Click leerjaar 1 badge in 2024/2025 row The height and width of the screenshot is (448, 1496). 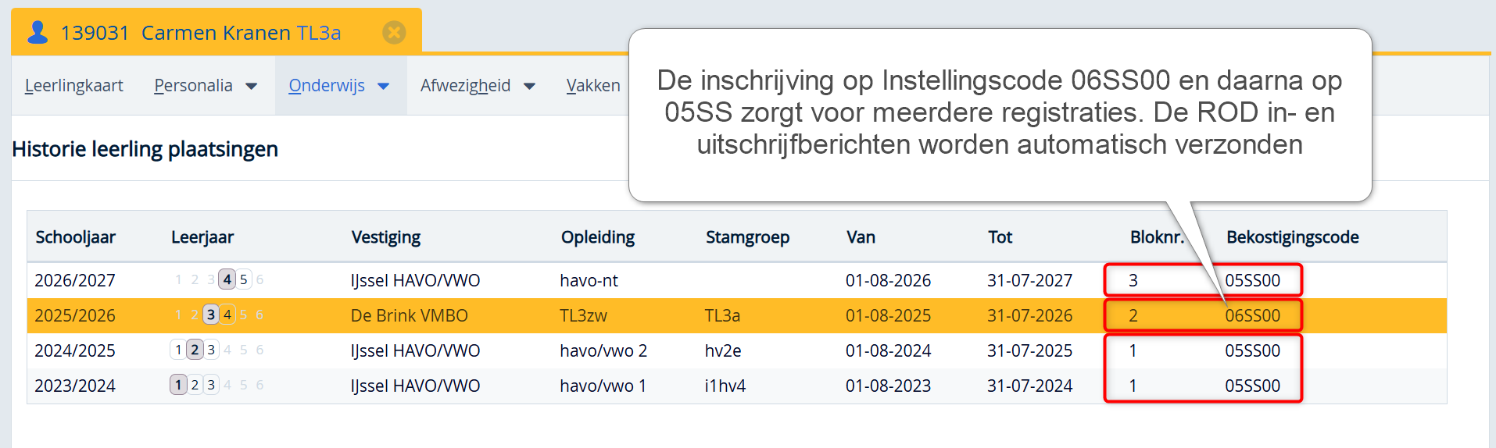[178, 350]
